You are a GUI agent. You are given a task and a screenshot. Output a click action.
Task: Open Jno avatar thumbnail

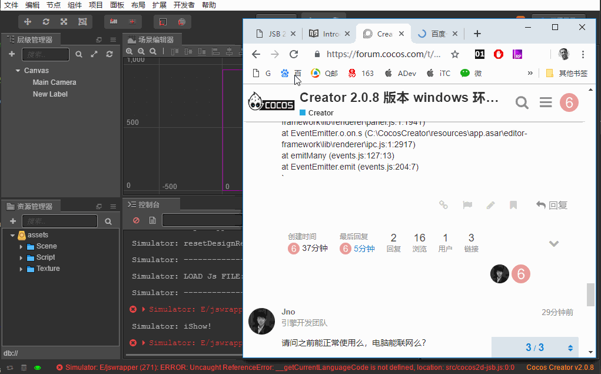(262, 321)
